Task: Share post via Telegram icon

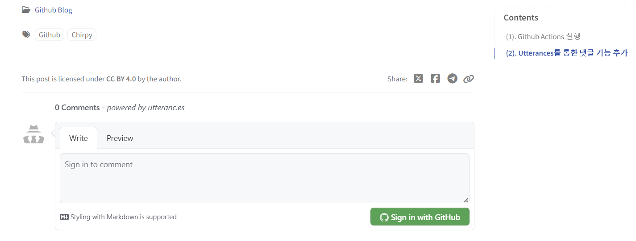Action: click(x=452, y=79)
